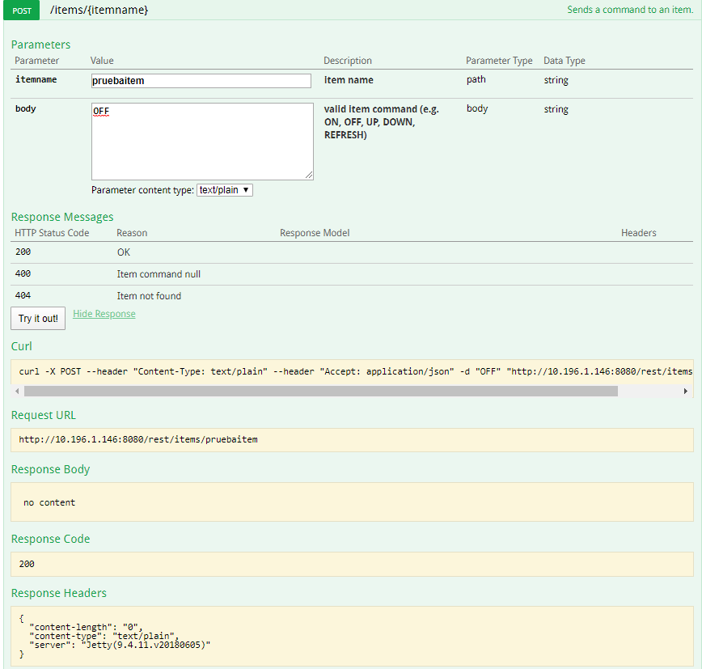Click the Request URL address text
This screenshot has width=702, height=669.
pyautogui.click(x=138, y=440)
